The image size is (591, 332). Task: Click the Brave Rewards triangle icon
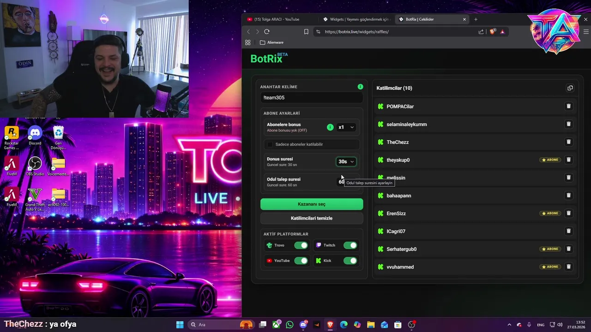tap(502, 31)
